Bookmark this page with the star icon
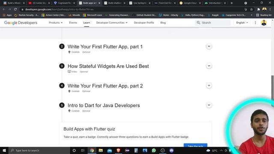Image resolution: width=274 pixels, height=154 pixels. (x=251, y=9)
